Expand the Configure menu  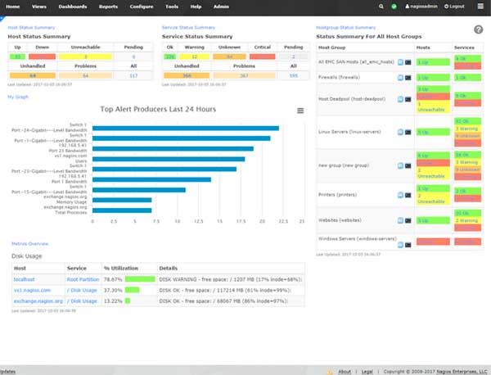click(x=141, y=6)
